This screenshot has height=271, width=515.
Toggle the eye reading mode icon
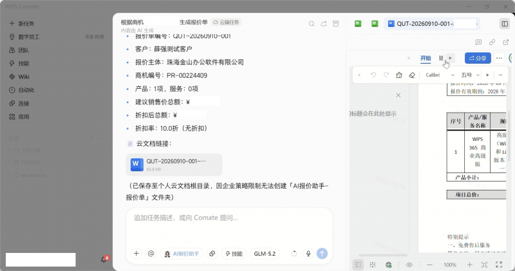[x=409, y=265]
